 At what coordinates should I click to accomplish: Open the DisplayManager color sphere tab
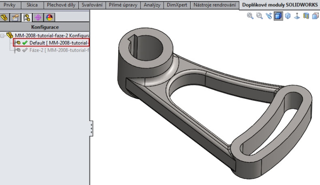pos(49,17)
